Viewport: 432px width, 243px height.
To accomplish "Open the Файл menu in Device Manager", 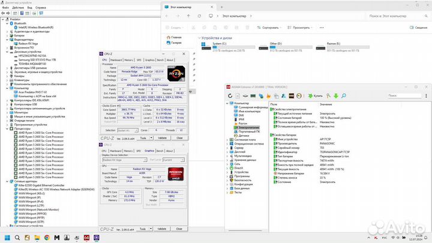I will [x=5, y=8].
